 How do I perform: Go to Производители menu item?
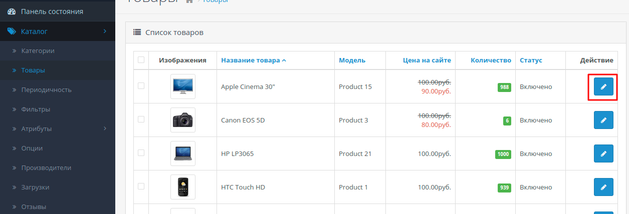[46, 167]
